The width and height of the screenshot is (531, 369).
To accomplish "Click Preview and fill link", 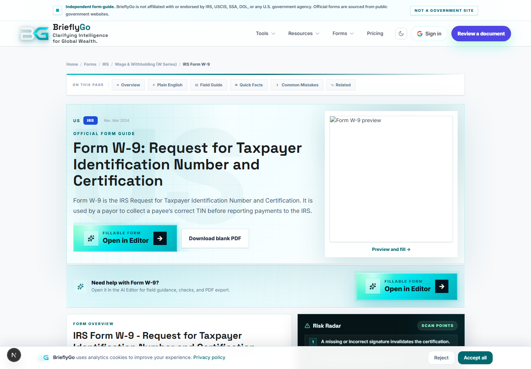I will [x=391, y=249].
